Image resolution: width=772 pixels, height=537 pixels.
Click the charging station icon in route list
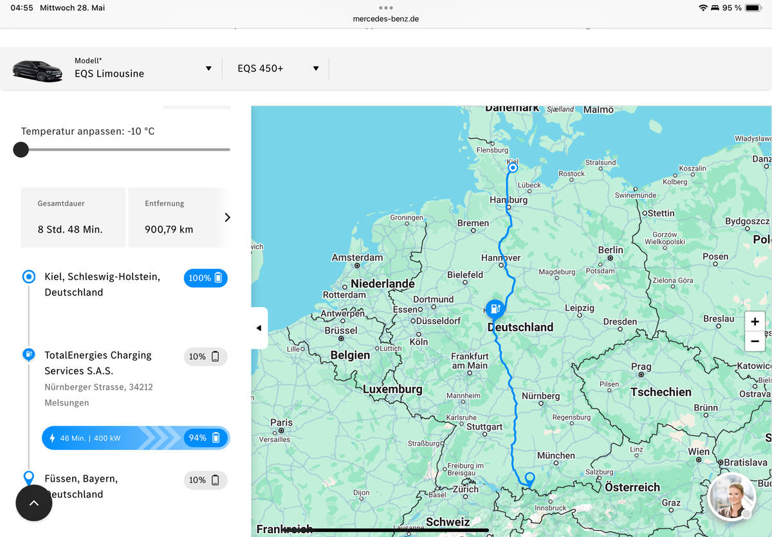click(28, 354)
